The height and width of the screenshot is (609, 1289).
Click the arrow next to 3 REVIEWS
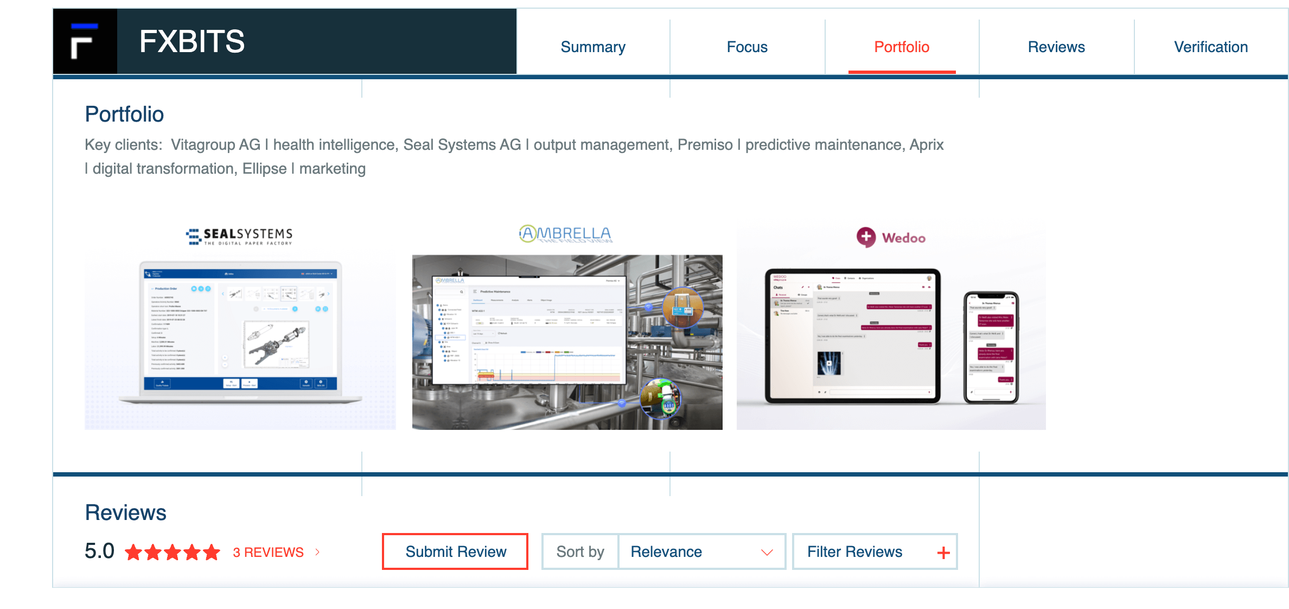coord(317,552)
